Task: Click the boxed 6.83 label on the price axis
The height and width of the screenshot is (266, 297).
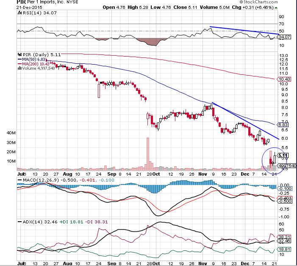Action: pyautogui.click(x=283, y=125)
